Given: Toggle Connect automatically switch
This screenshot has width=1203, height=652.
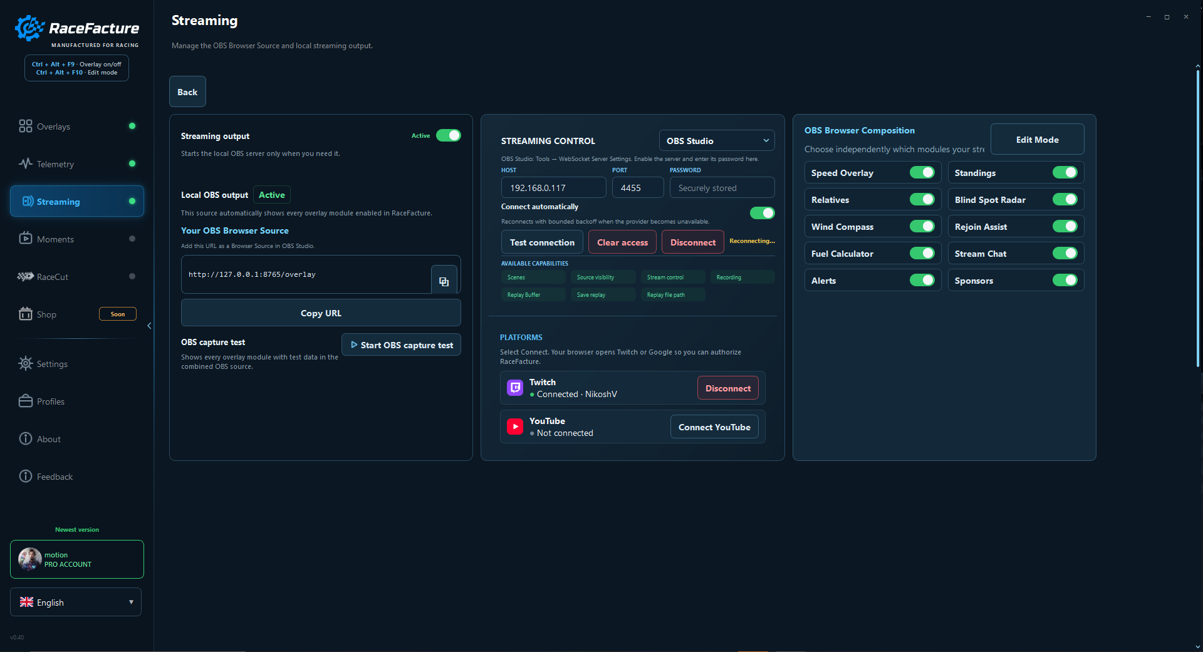Looking at the screenshot, I should tap(762, 213).
